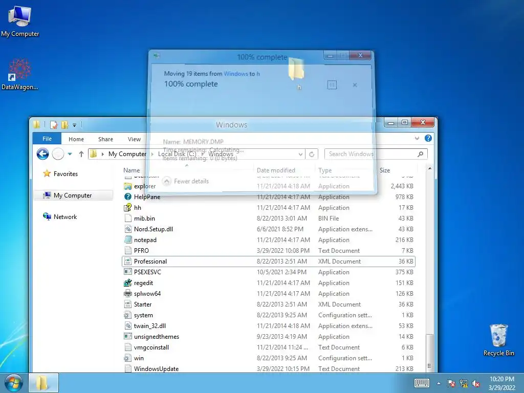Select My Computer in navigation pane
Screen dimensions: 524x393
[x=73, y=195]
